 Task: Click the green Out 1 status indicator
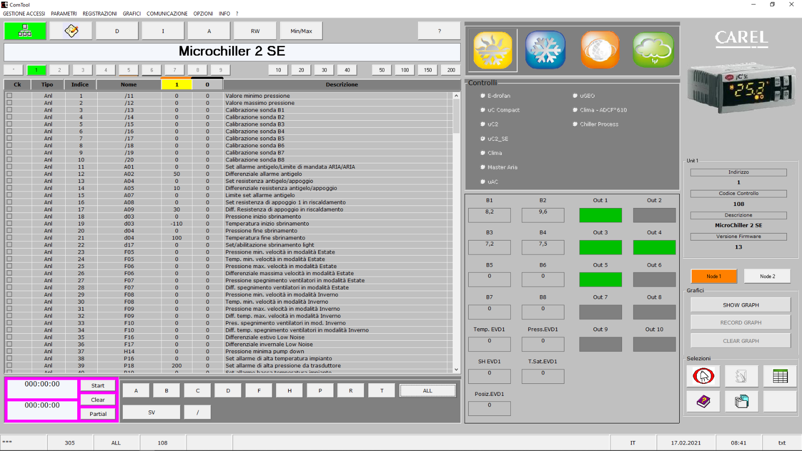[600, 215]
